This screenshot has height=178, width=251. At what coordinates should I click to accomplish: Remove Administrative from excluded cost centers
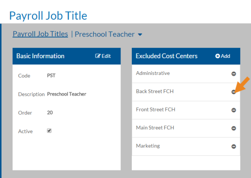[234, 74]
